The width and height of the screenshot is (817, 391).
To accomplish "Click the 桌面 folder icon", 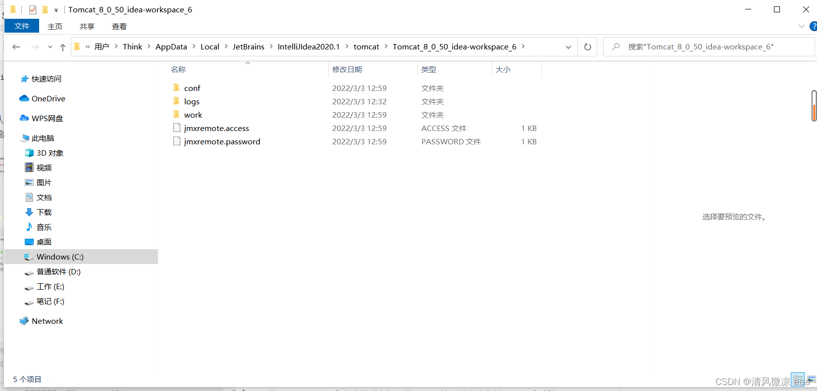I will 29,242.
